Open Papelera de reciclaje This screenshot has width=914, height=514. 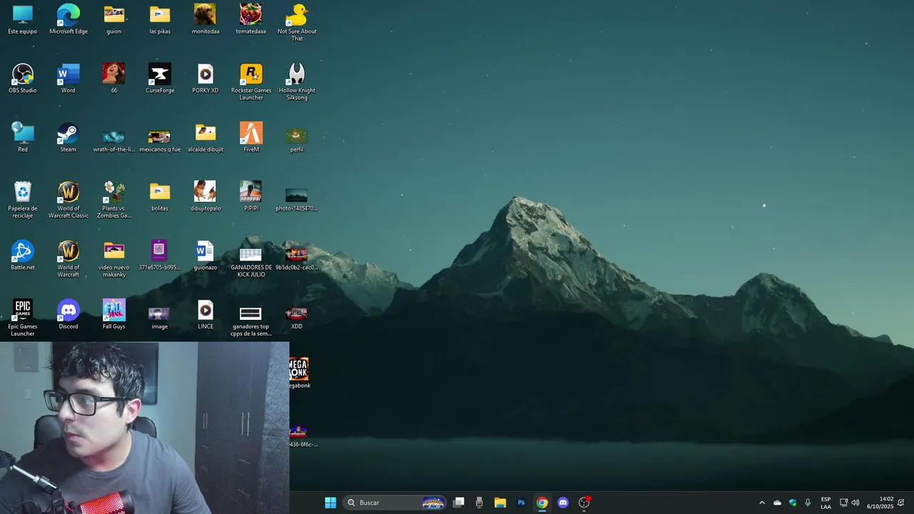23,200
